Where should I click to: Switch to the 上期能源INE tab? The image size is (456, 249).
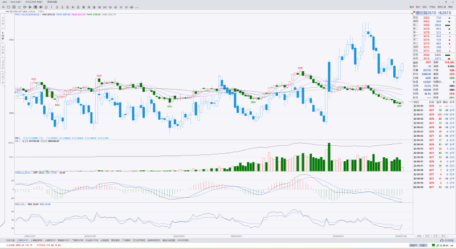[x=36, y=240]
